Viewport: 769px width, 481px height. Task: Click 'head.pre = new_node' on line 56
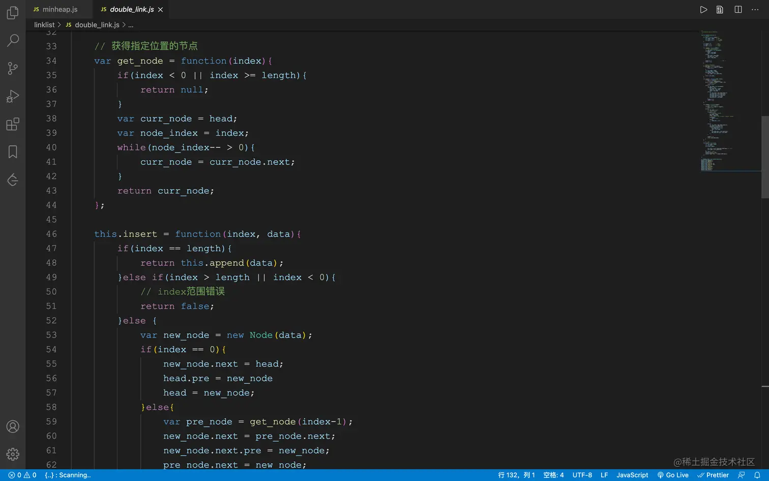click(218, 378)
